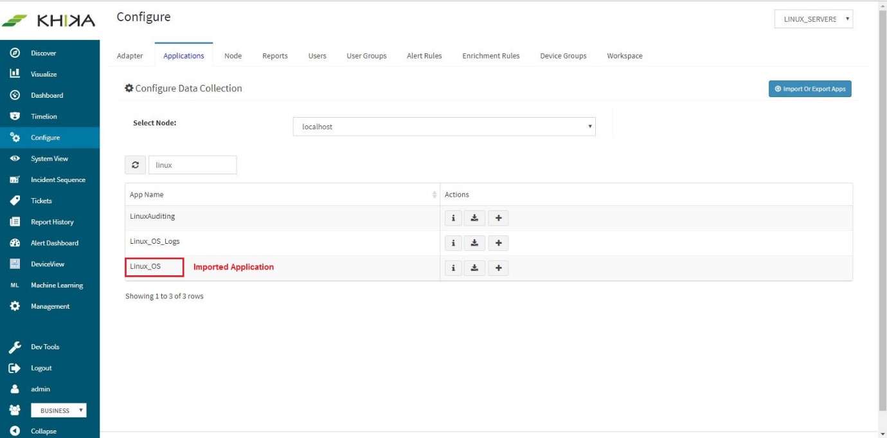Click the System View eye icon
The image size is (887, 438).
click(x=15, y=159)
